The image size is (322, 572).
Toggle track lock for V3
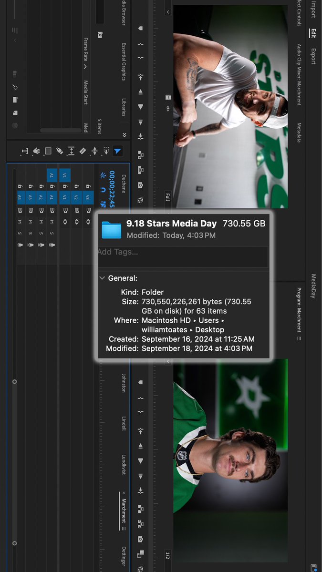(x=87, y=186)
